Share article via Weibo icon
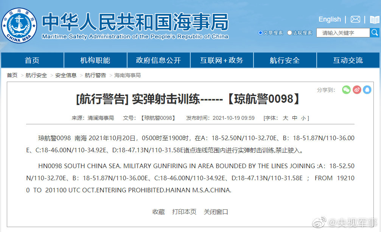The height and width of the screenshot is (232, 381). tap(357, 90)
